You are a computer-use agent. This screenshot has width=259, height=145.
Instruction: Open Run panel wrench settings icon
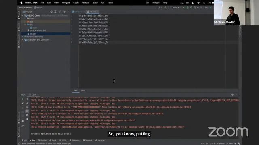tap(23, 103)
